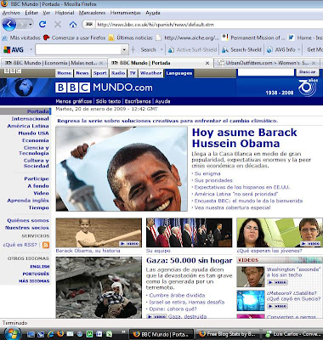Expand the AVG logo dropdown arrow
The width and height of the screenshot is (323, 340).
(31, 50)
